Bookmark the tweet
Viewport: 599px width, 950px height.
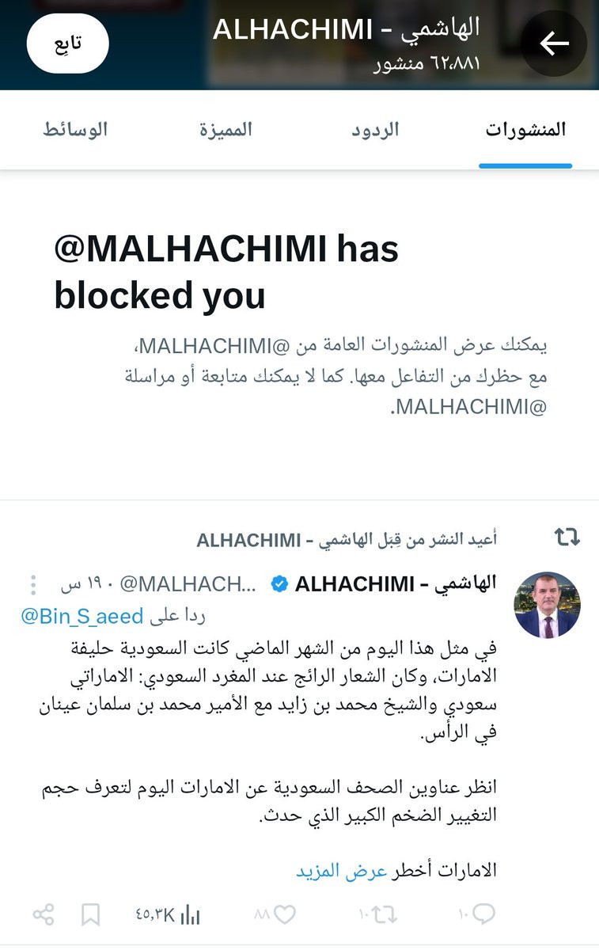click(x=91, y=916)
